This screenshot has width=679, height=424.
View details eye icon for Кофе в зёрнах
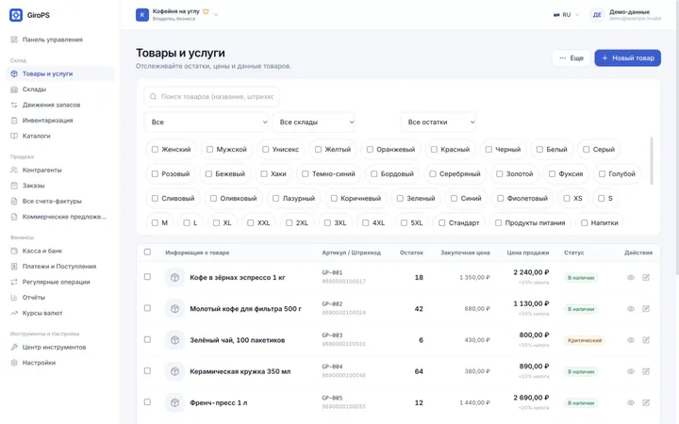pos(631,277)
